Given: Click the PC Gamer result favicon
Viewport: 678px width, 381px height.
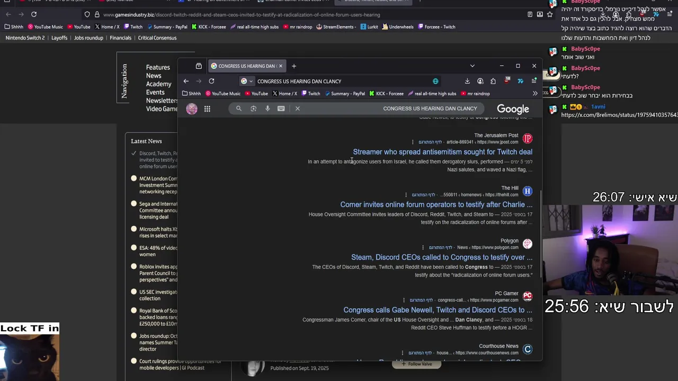Looking at the screenshot, I should click(x=527, y=296).
